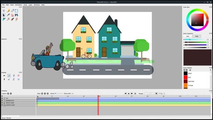The height and width of the screenshot is (120, 213).
Task: Adjust the fps spinbox arrows
Action: 164,93
